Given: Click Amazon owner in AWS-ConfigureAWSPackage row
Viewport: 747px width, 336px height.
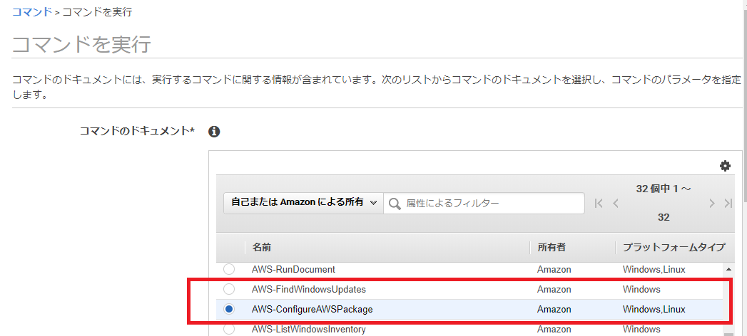Looking at the screenshot, I should (x=554, y=309).
